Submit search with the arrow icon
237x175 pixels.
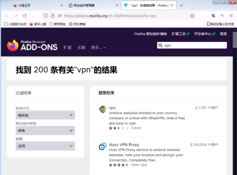pos(224,45)
